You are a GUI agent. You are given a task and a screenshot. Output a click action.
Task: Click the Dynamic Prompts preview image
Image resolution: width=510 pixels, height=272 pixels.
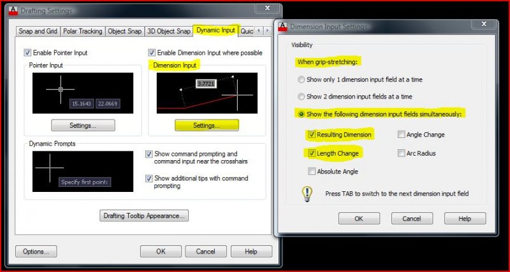[83, 171]
